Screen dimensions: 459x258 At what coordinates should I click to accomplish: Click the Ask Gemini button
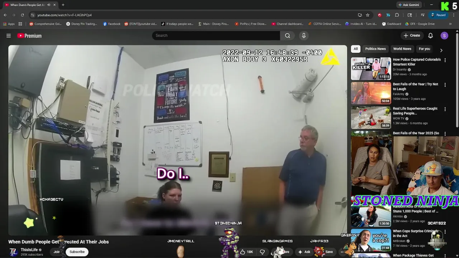(408, 5)
